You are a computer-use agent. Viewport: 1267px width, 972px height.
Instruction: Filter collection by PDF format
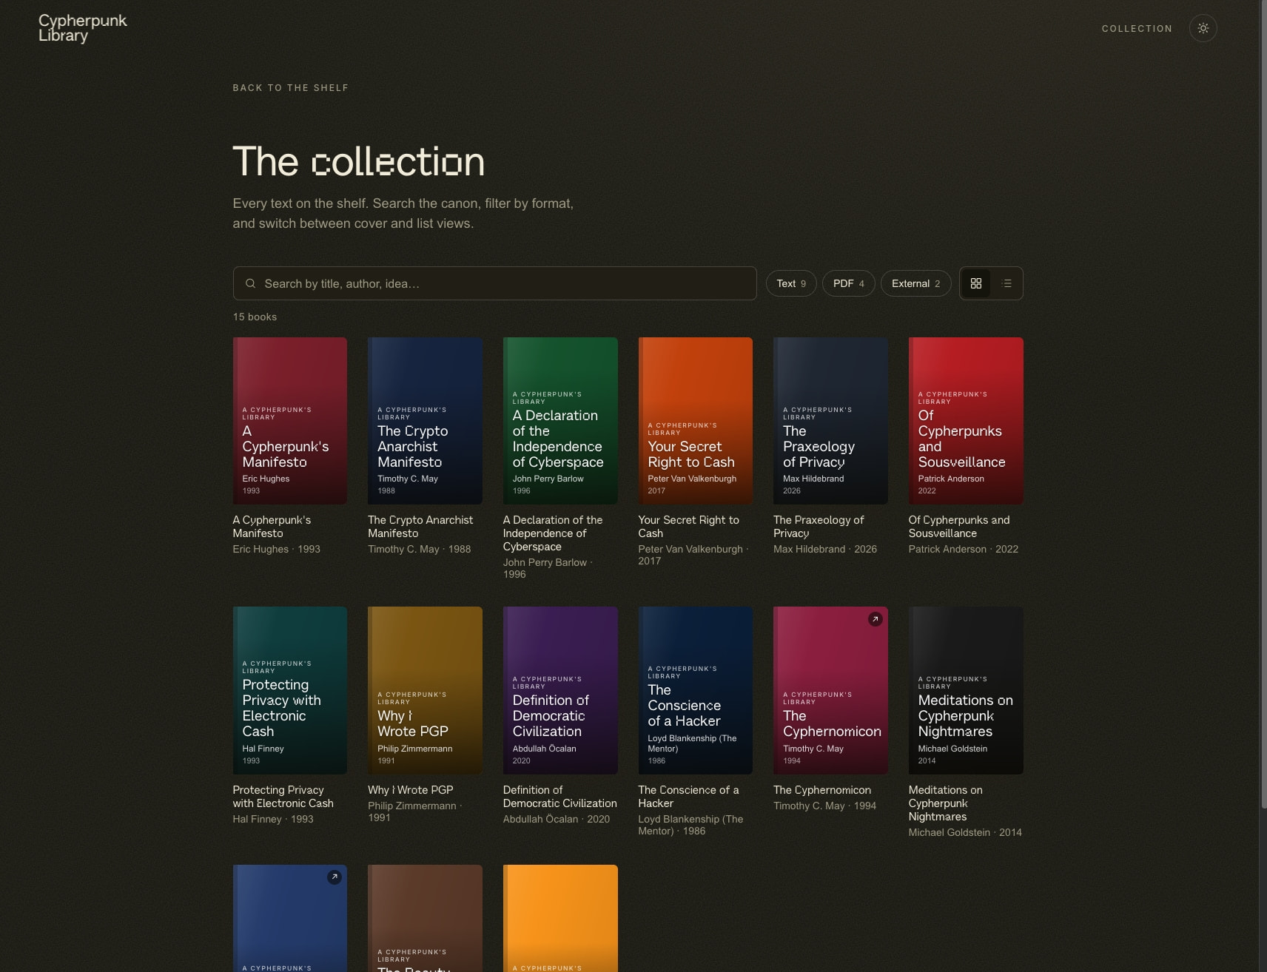848,283
